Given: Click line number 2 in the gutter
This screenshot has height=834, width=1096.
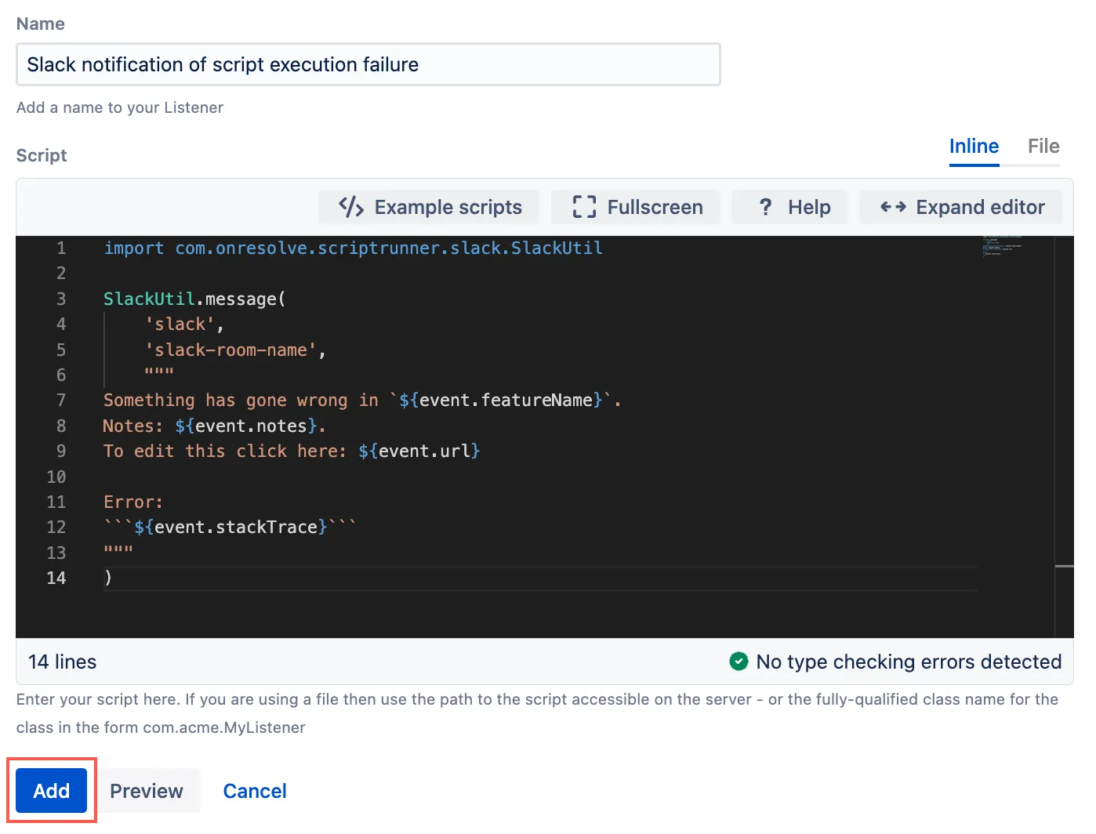Looking at the screenshot, I should coord(61,274).
